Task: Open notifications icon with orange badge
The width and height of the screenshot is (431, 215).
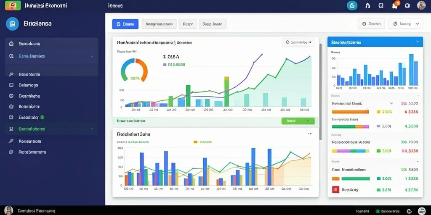Action: tap(395, 5)
